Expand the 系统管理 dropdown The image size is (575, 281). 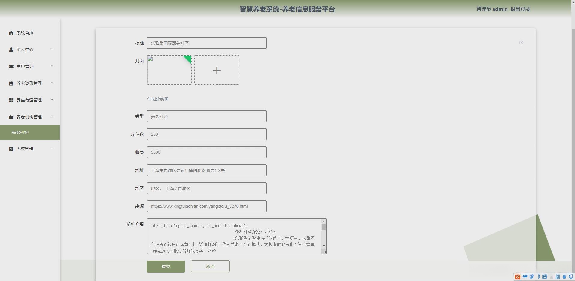[52, 148]
